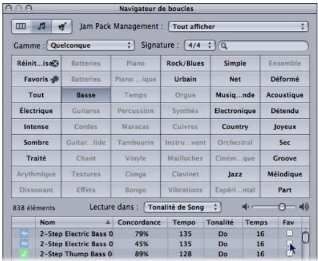Select the guitar effects view button
This screenshot has width=318, height=261.
62,26
